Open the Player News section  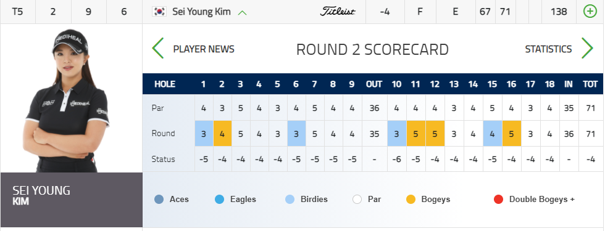tap(204, 49)
